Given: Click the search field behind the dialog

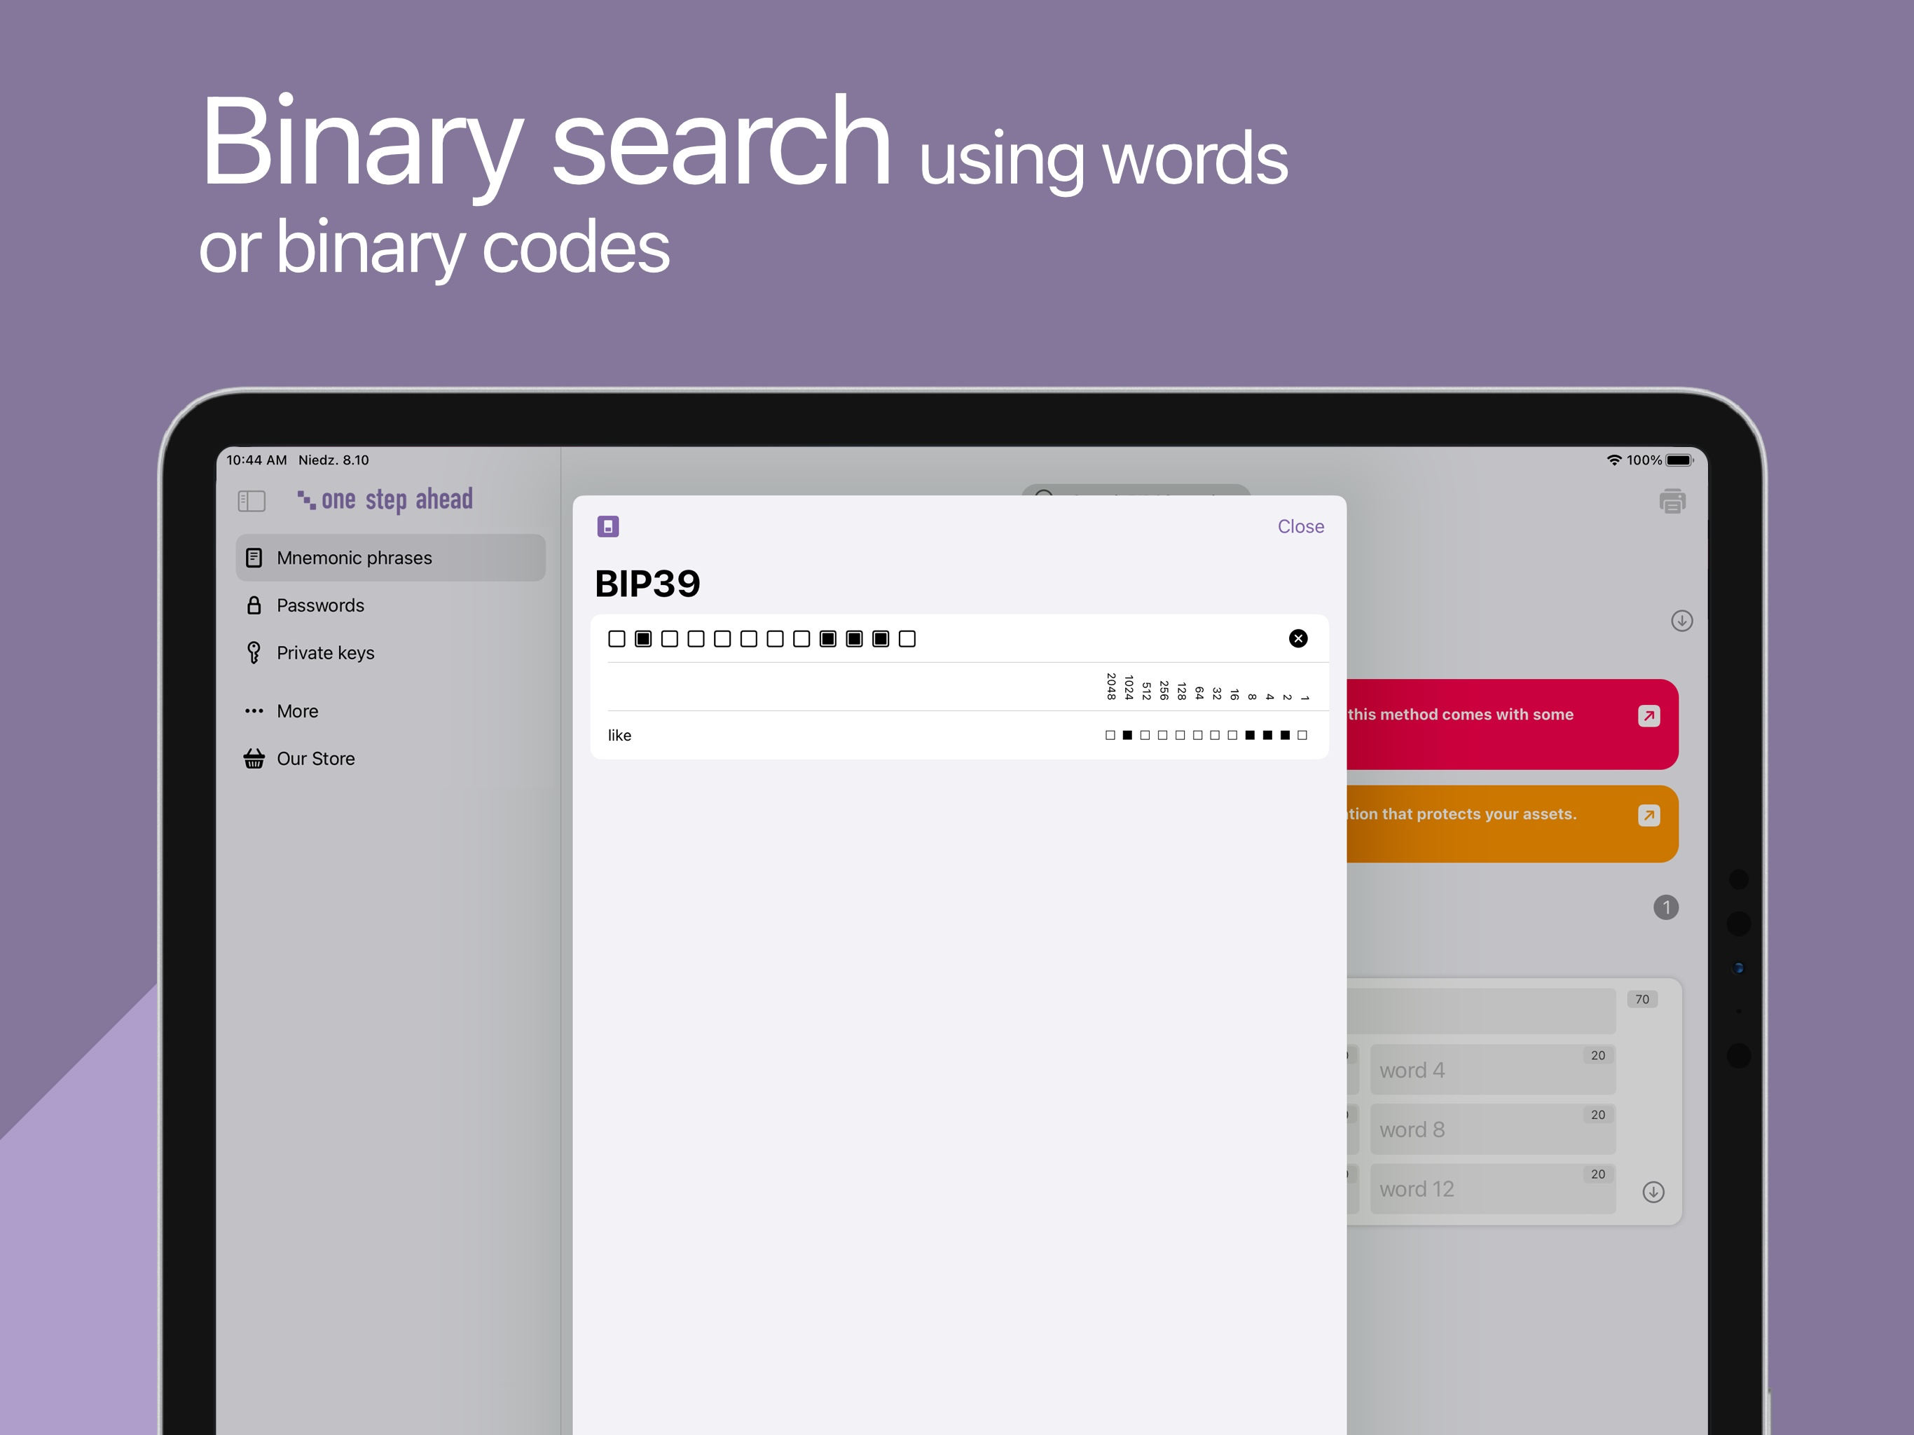Looking at the screenshot, I should [x=1135, y=490].
